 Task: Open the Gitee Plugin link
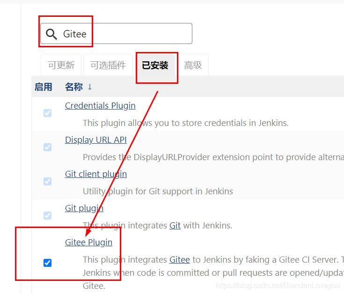pos(88,243)
